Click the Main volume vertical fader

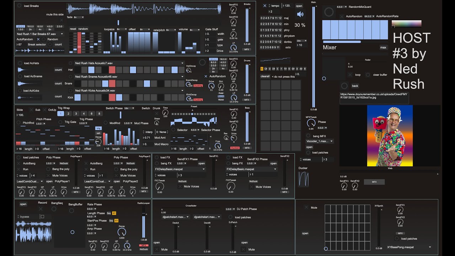(x=313, y=57)
